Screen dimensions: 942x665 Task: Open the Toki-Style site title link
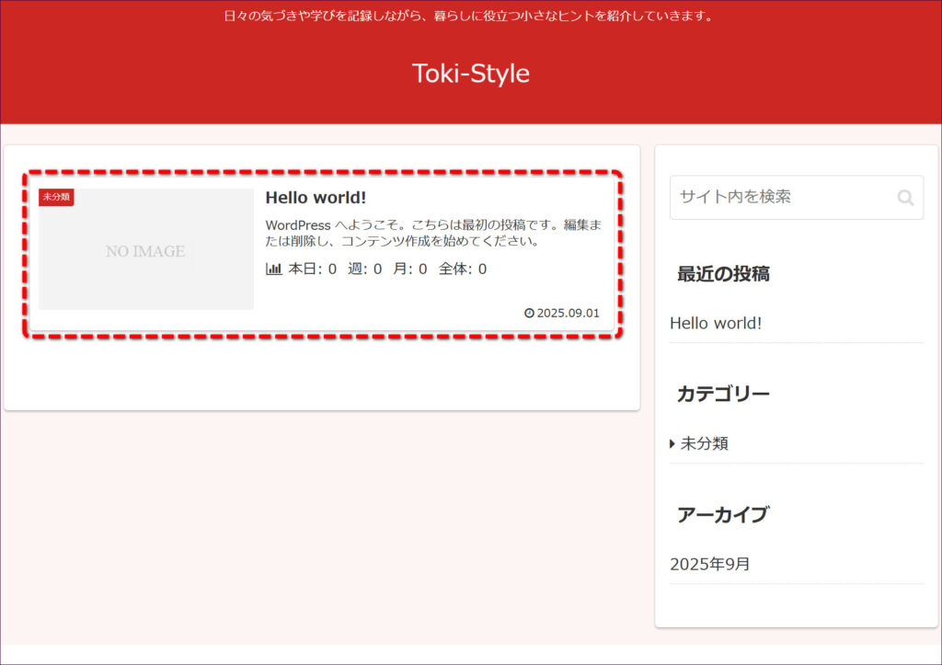[x=470, y=74]
